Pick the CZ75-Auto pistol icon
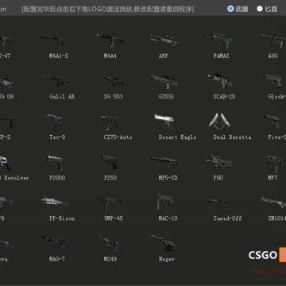 tap(110, 122)
